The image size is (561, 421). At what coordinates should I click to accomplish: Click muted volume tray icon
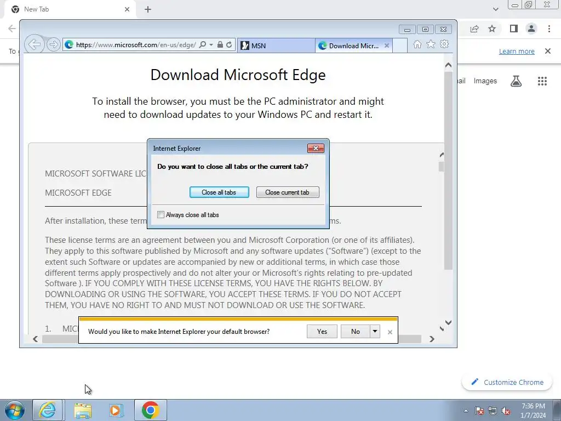click(x=506, y=411)
